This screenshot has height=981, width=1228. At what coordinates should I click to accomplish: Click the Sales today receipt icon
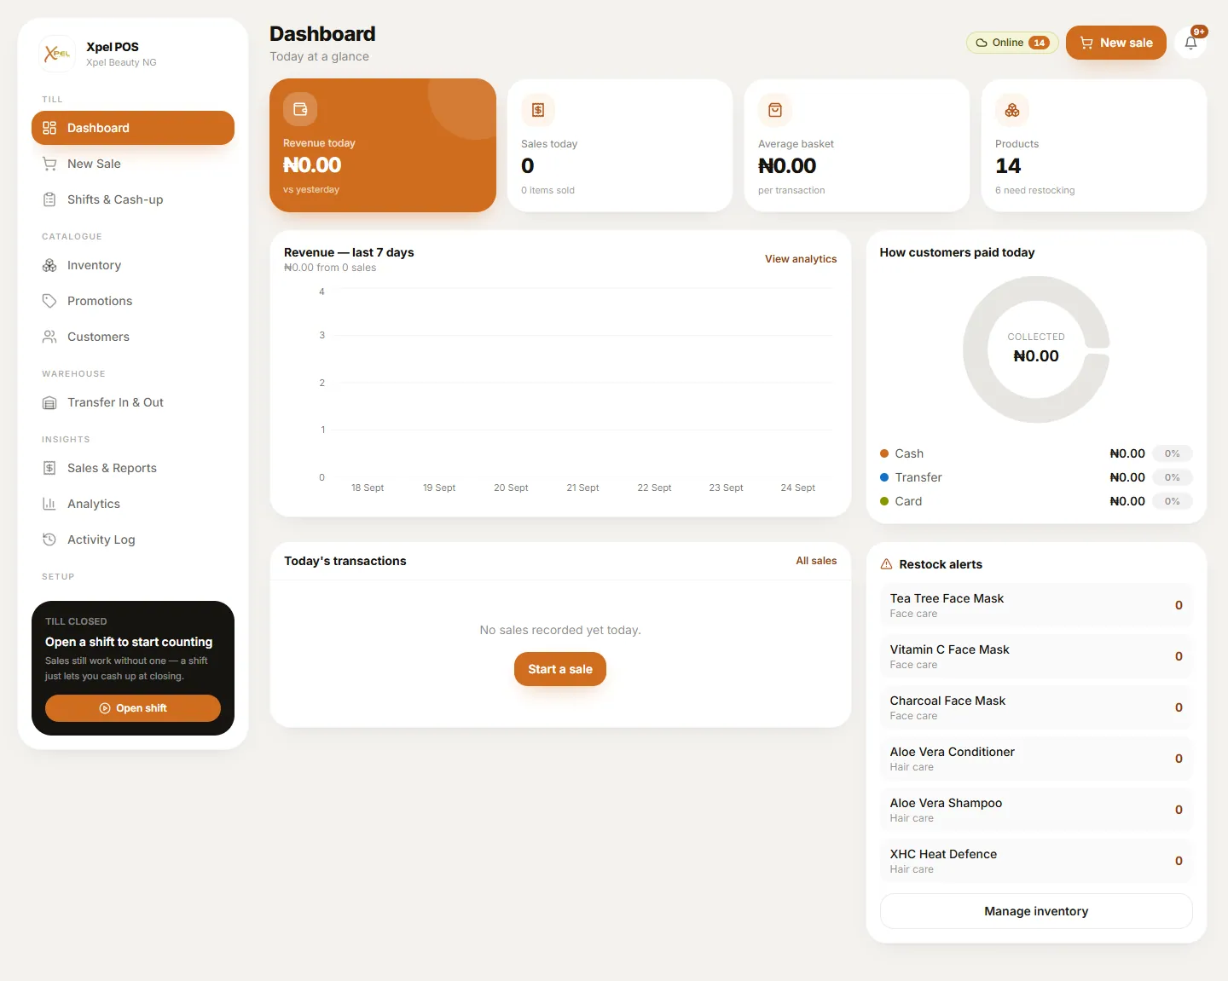538,110
